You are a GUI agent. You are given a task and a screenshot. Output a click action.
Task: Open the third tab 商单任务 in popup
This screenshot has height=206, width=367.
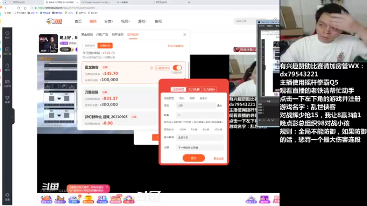(117, 35)
